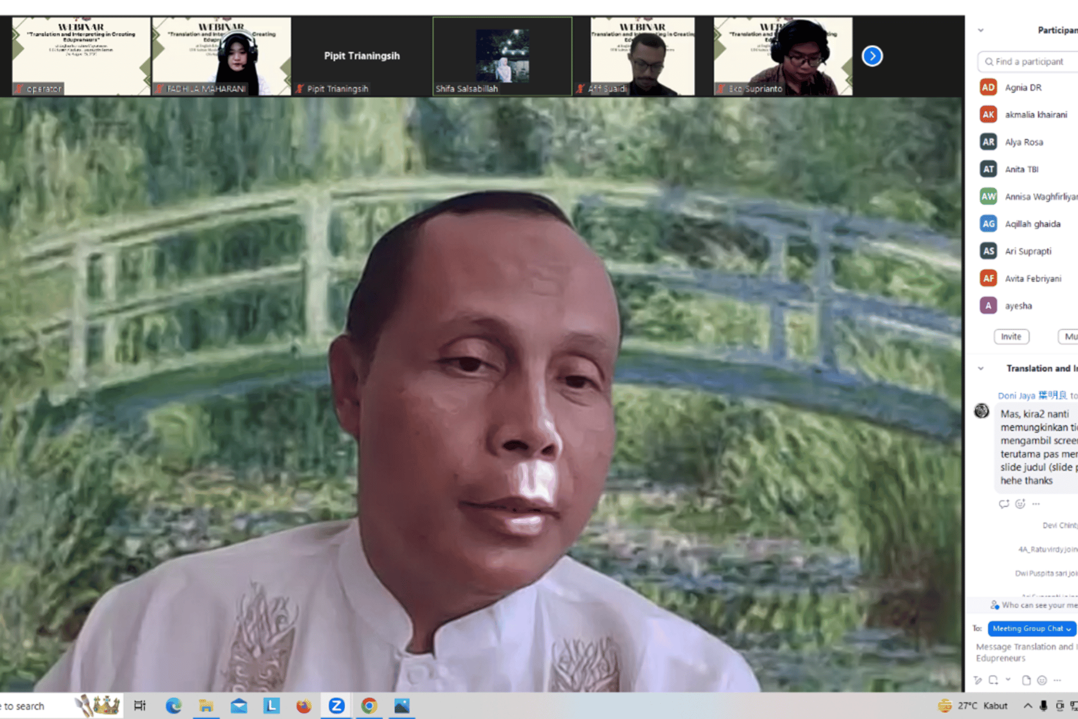1078x719 pixels.
Task: Select the operator video thumbnail
Action: (81, 56)
